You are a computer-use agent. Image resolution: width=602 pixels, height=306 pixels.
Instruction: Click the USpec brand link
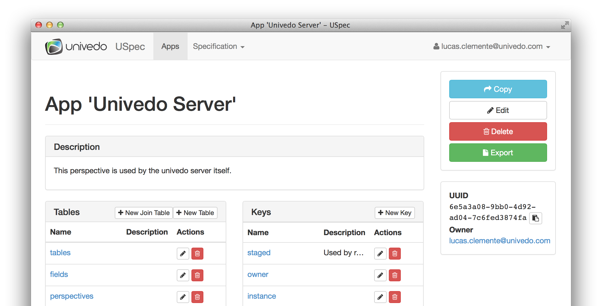tap(130, 46)
